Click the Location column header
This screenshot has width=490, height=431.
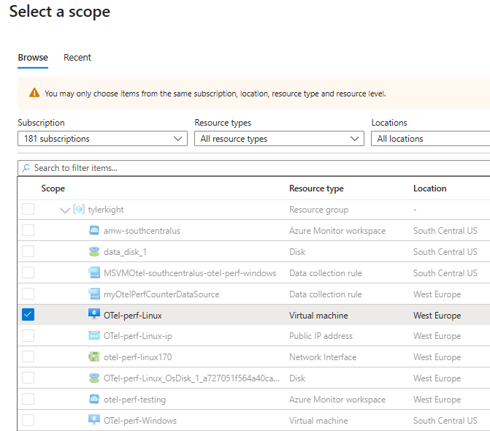429,188
